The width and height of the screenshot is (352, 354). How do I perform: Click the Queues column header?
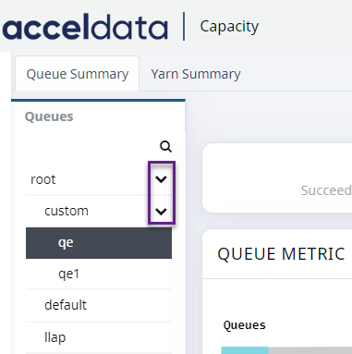tap(244, 325)
